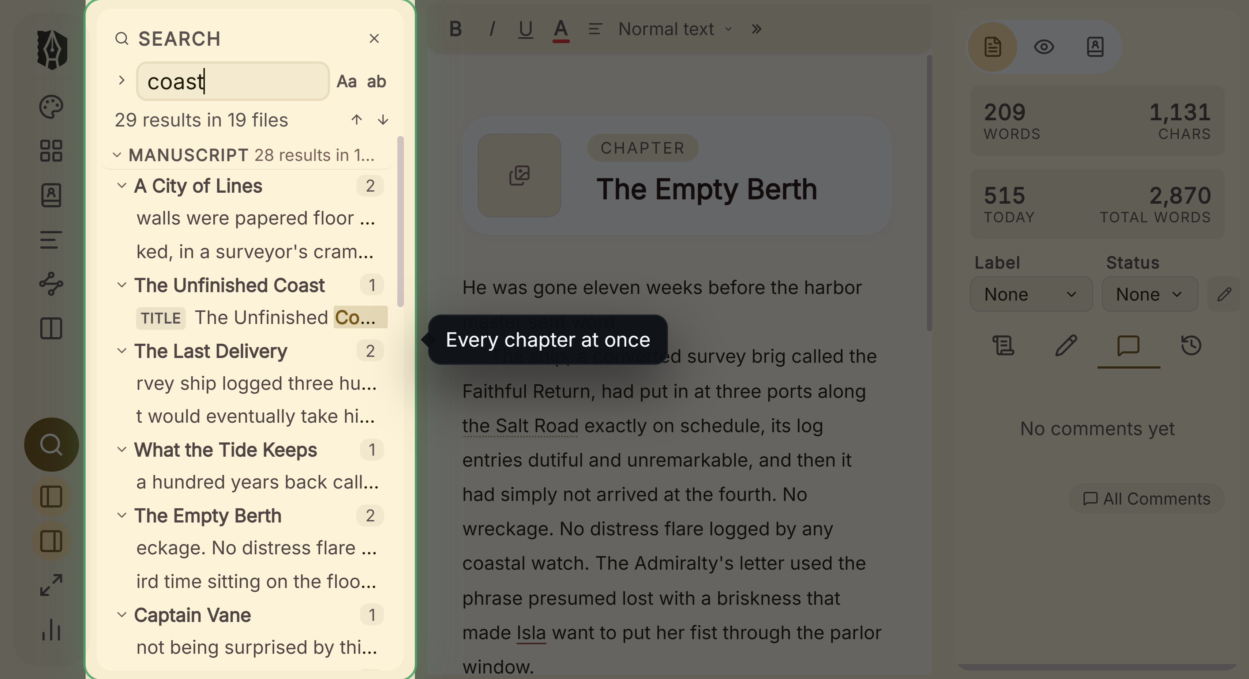Open the split columns icon in sidebar
Screen dimensions: 1249x679
[x=51, y=329]
